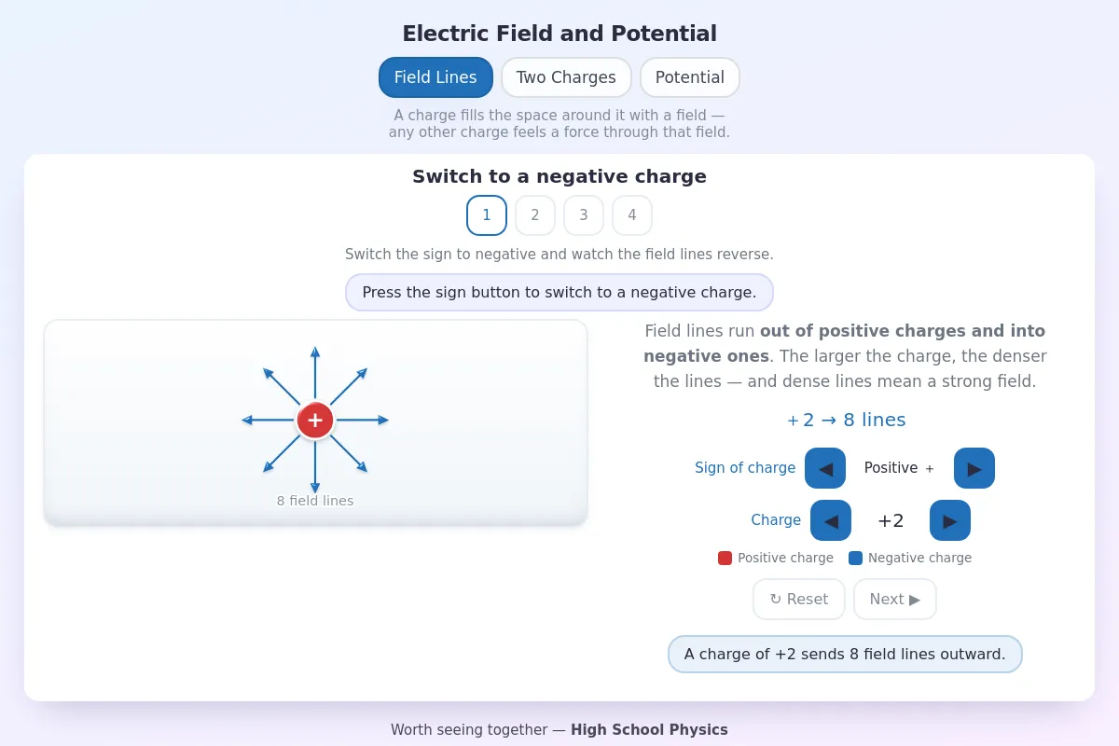Click the '8 field lines' caption
The width and height of the screenshot is (1119, 746).
[315, 501]
